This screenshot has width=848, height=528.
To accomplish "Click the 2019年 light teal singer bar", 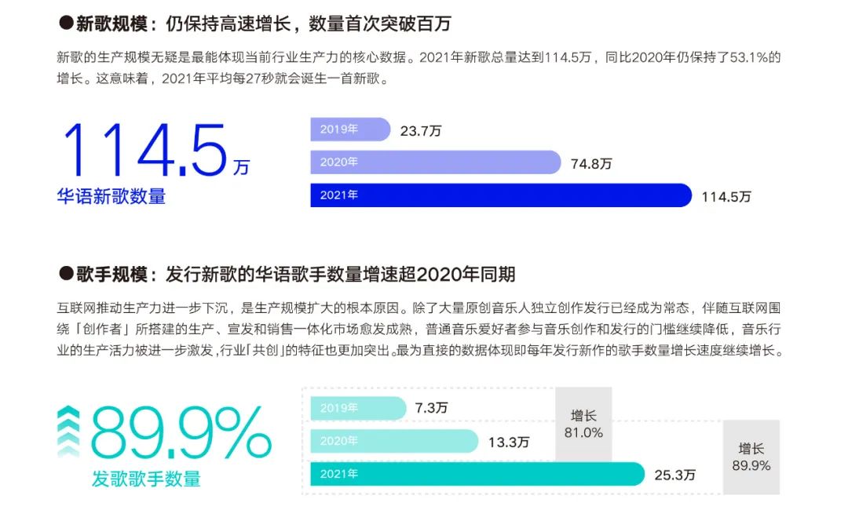I will [358, 408].
